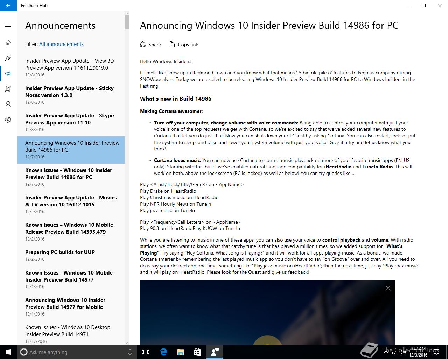Click Making Cortana awesomer subheading

[x=171, y=111]
